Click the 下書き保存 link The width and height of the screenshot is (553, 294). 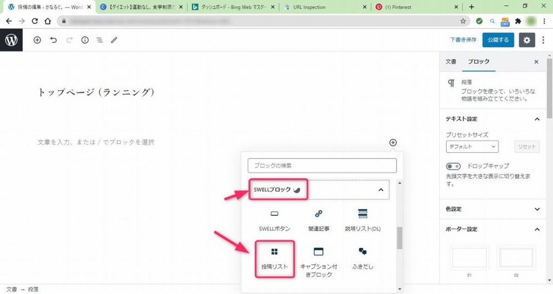(463, 40)
